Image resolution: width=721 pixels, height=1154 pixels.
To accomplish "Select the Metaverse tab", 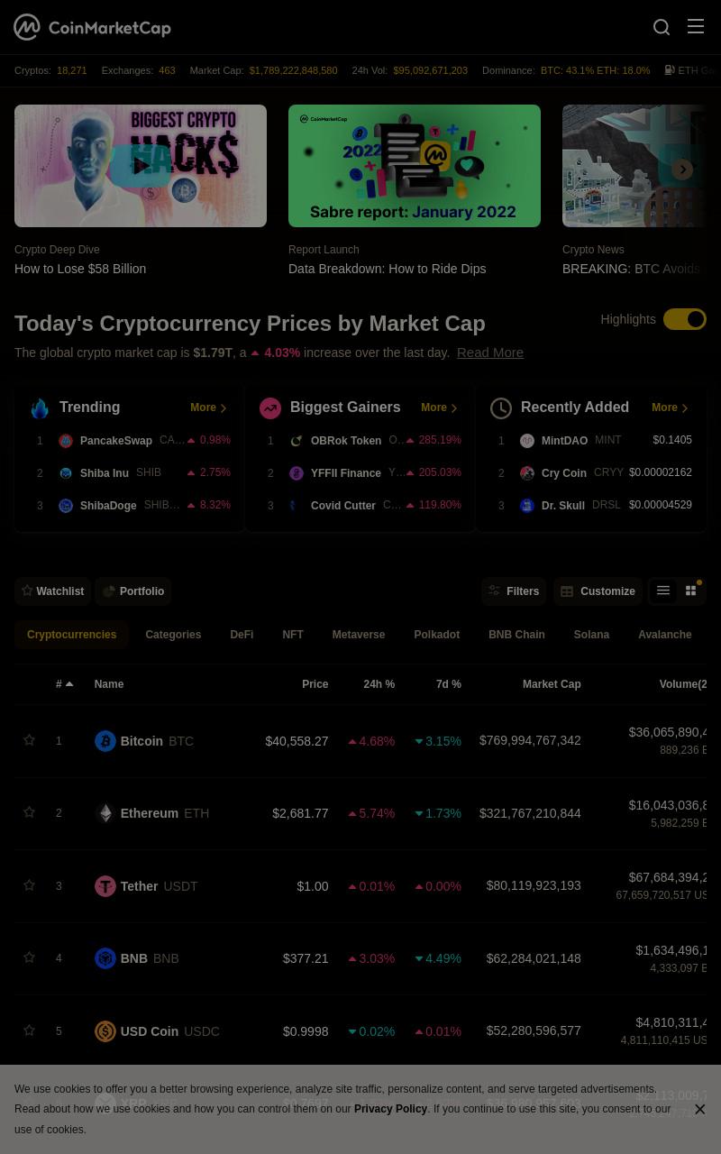I will pyautogui.click(x=359, y=635).
